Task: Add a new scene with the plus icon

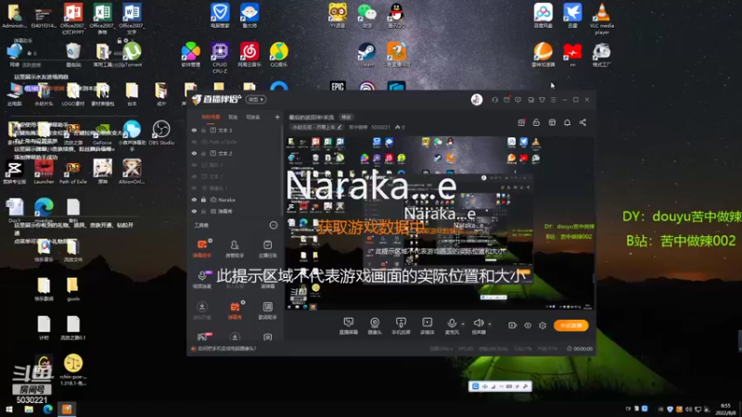Action: coord(277,117)
